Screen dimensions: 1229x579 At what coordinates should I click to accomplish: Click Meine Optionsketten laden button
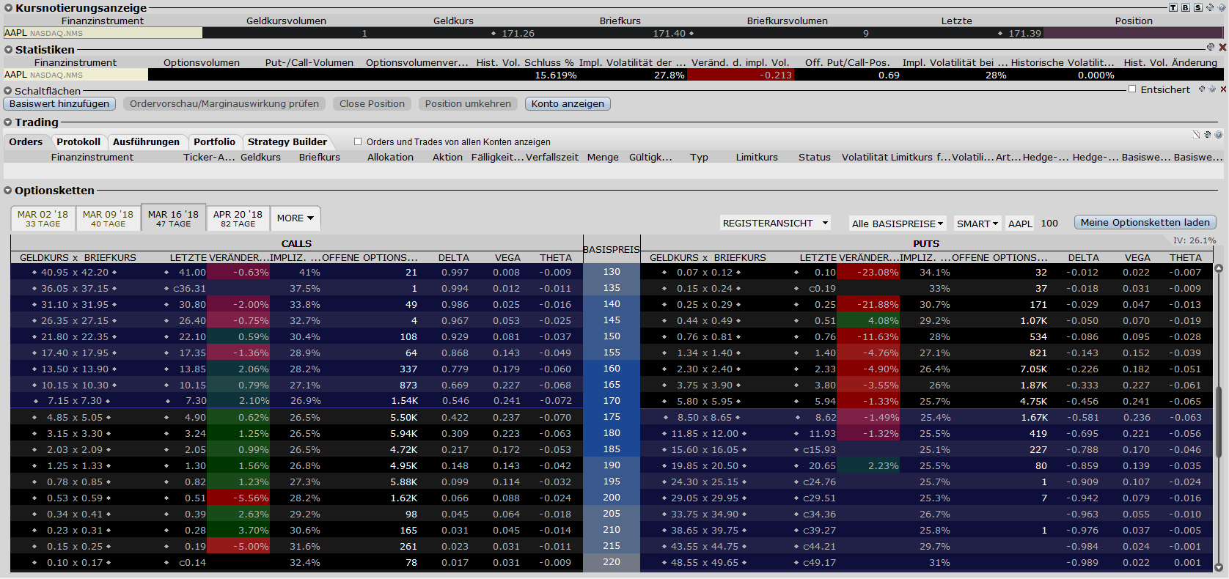1145,222
